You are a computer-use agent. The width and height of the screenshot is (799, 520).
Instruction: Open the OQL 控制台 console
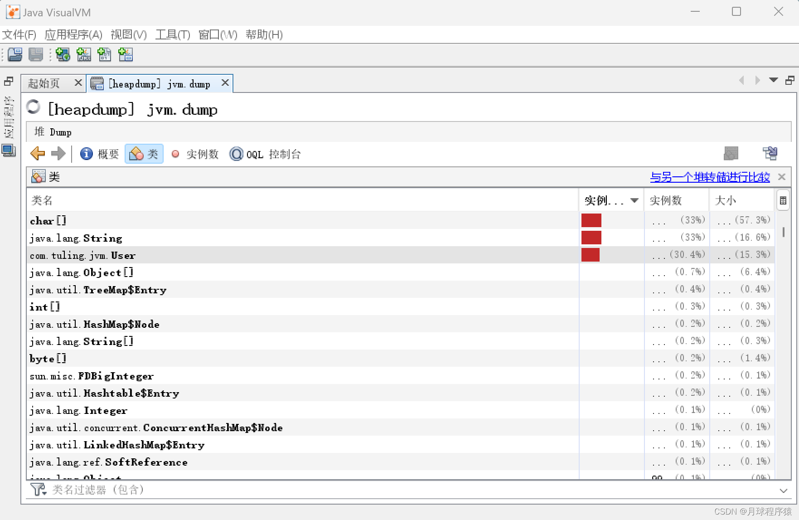tap(265, 154)
